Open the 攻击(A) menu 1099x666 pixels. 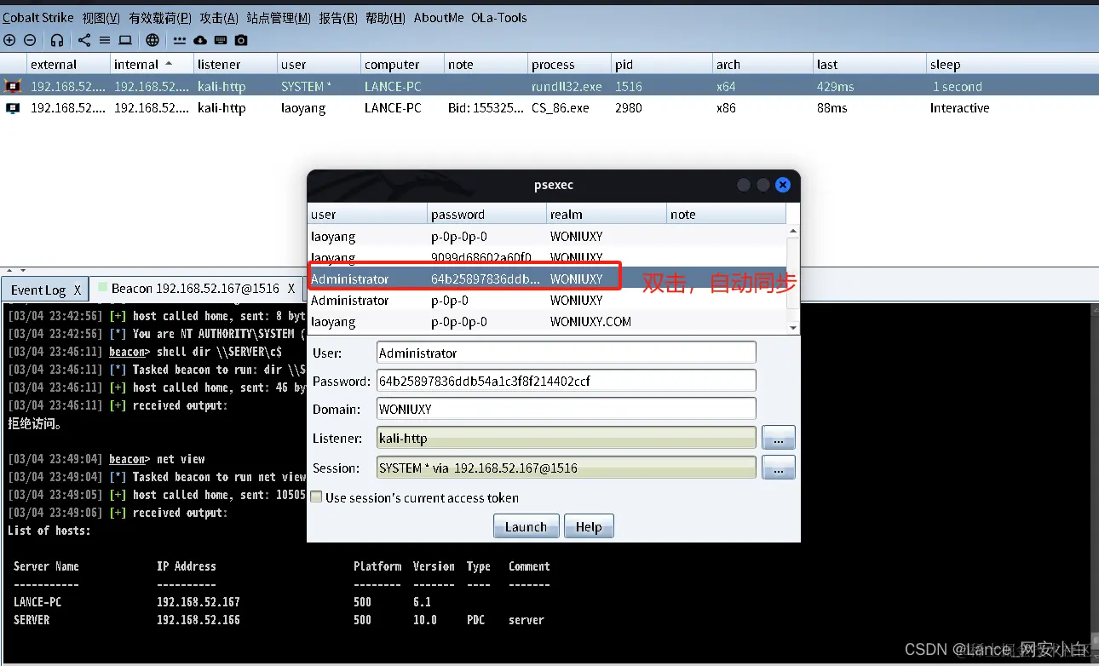pos(219,17)
